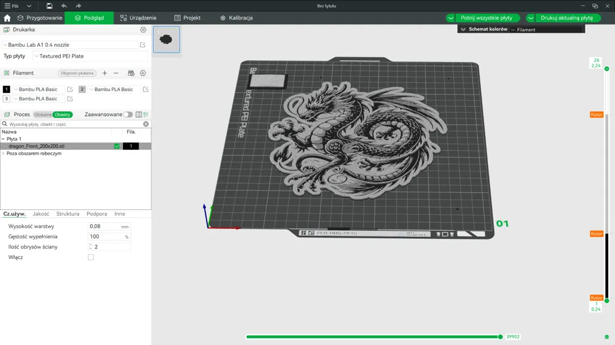Click filament 2 gray color swatch

(x=82, y=89)
